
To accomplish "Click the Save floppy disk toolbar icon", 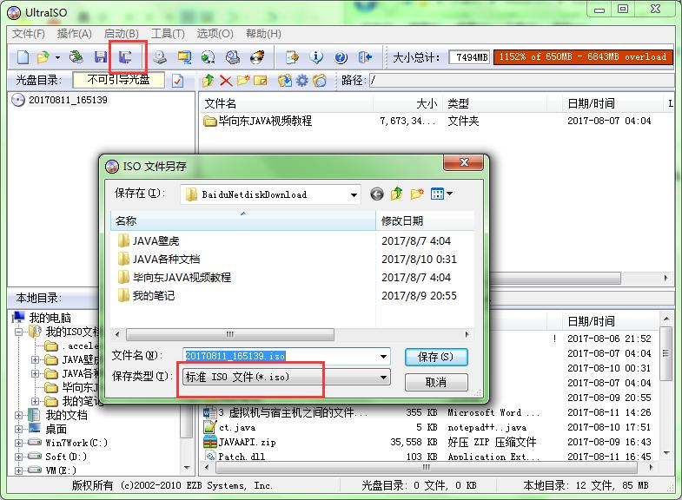I will [101, 57].
